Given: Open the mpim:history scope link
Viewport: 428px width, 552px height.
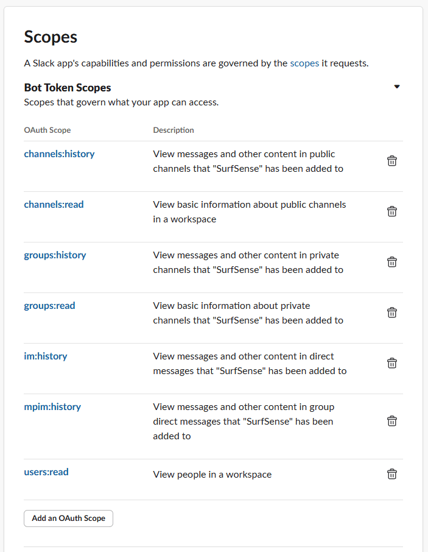Looking at the screenshot, I should 52,407.
